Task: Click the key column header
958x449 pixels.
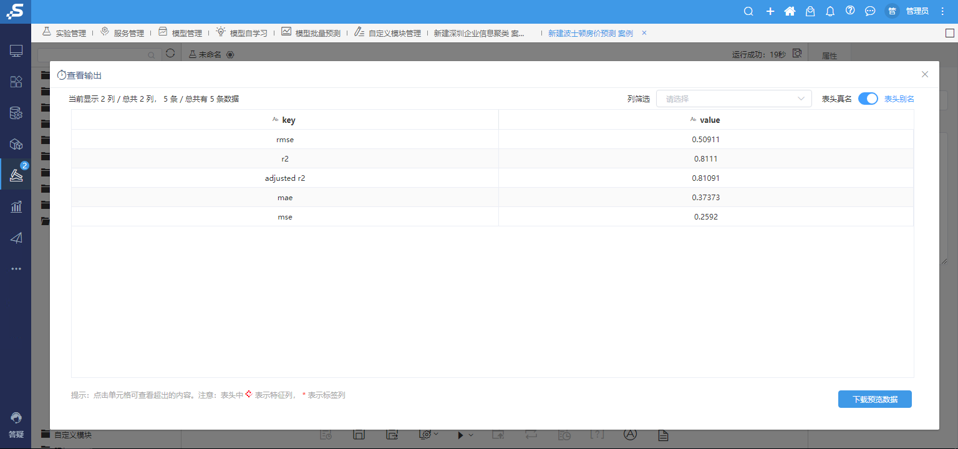Action: click(x=285, y=120)
